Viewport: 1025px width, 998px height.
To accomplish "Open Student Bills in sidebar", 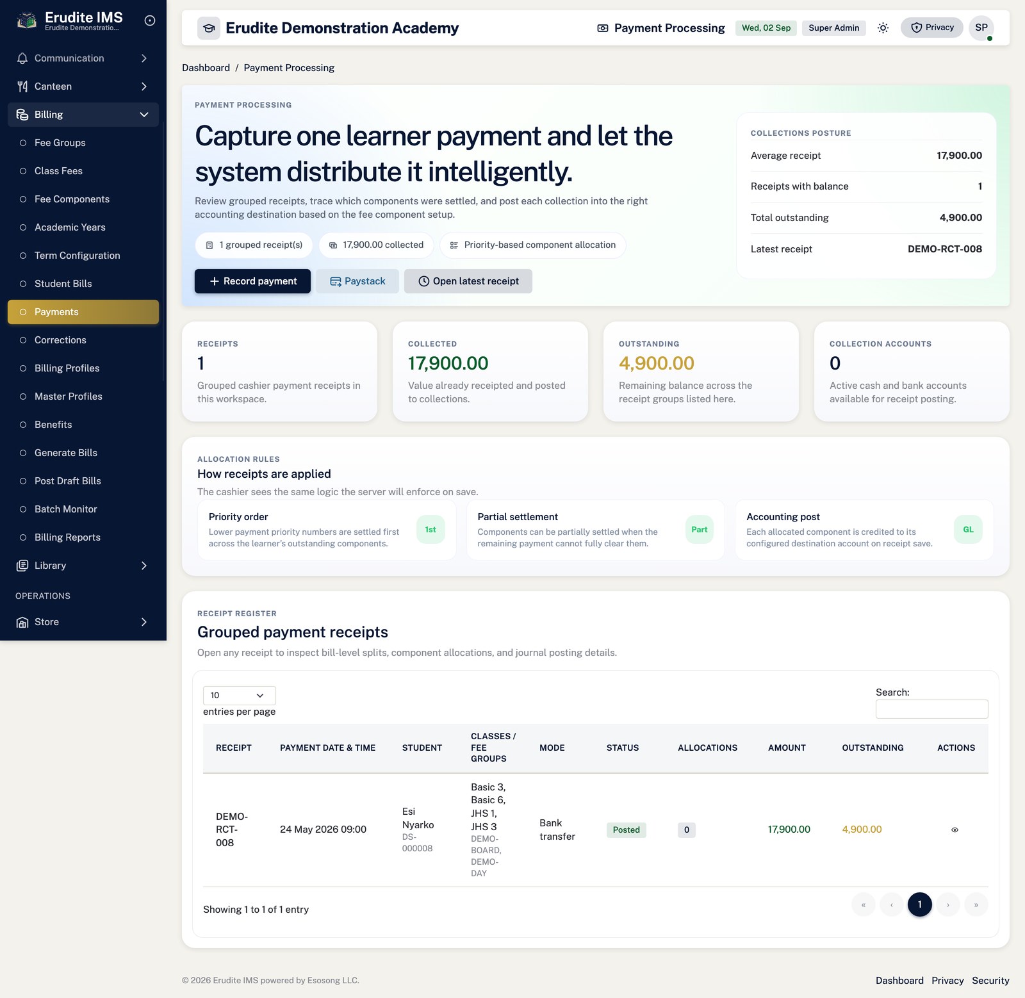I will coord(83,284).
